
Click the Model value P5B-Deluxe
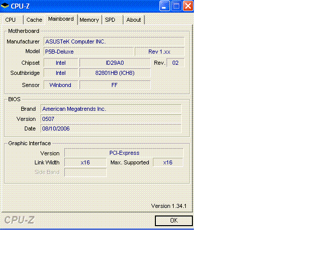tap(89, 52)
